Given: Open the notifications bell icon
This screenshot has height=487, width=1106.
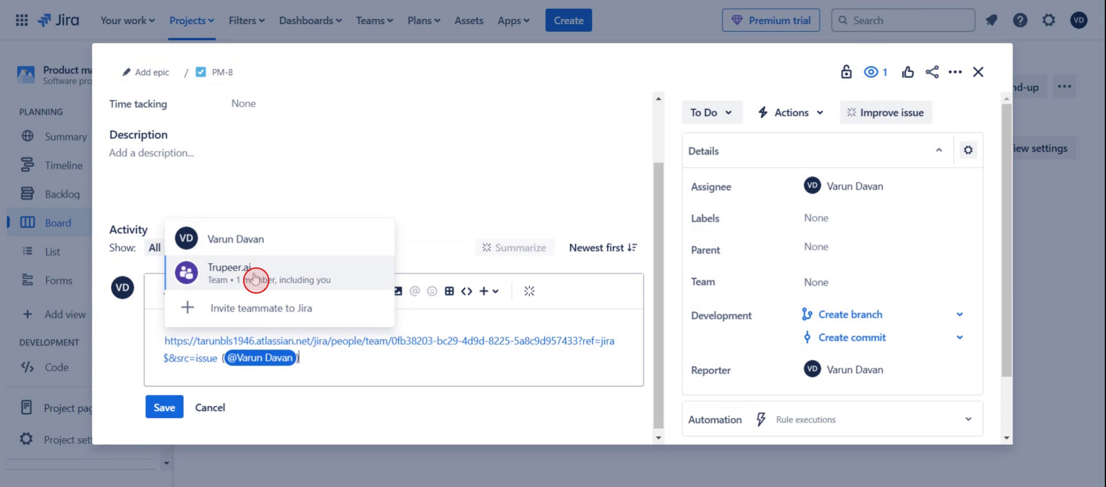Looking at the screenshot, I should point(991,20).
